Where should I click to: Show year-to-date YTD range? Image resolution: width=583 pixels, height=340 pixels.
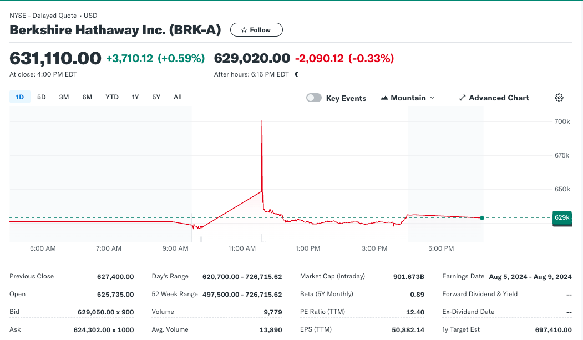pyautogui.click(x=112, y=97)
